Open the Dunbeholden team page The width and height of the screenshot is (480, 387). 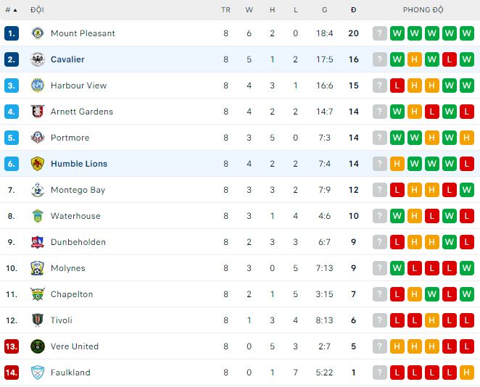click(x=78, y=242)
